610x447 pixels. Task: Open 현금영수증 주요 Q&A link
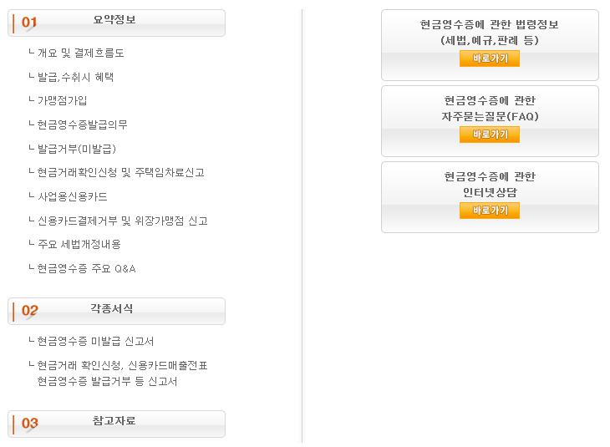coord(86,269)
